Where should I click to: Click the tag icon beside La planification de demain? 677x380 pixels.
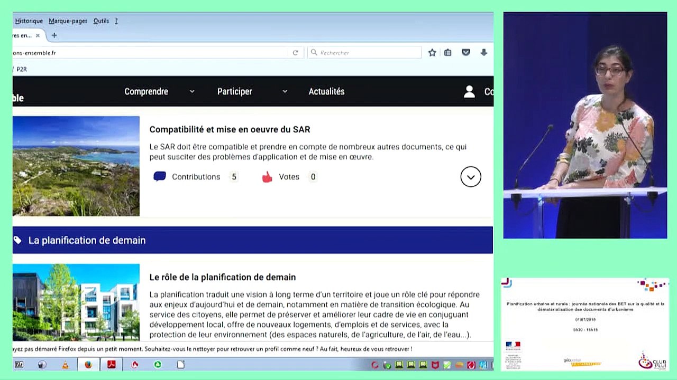[x=17, y=240]
